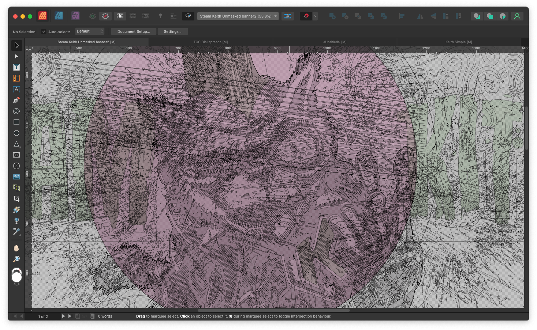Click the Add boolean operation icon
The image size is (537, 330).
click(x=332, y=16)
